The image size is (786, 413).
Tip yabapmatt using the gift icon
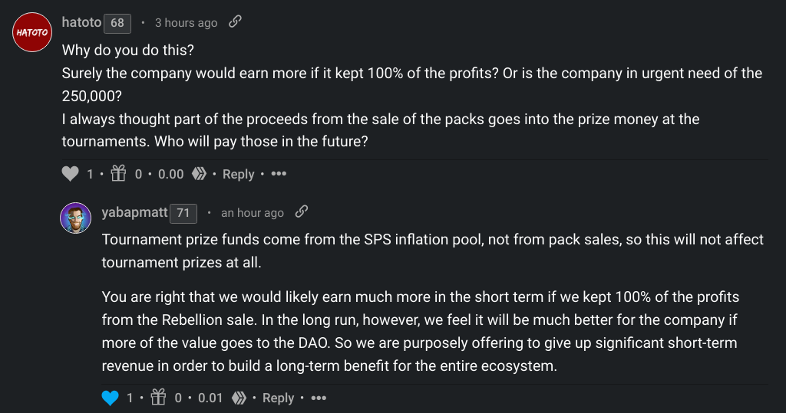click(158, 398)
